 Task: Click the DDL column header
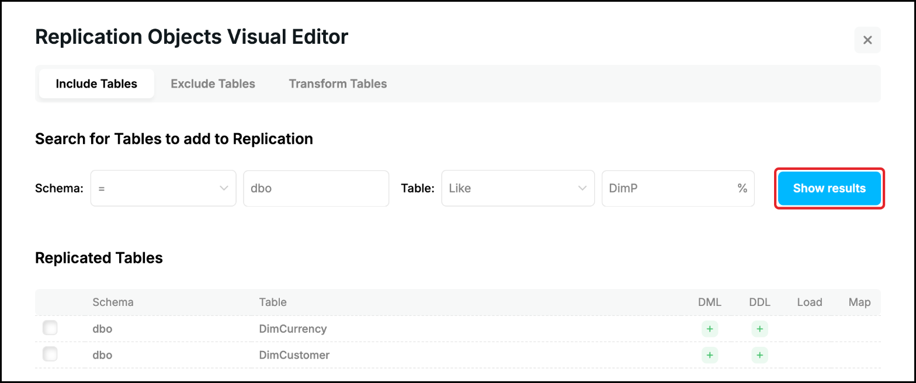pyautogui.click(x=759, y=302)
